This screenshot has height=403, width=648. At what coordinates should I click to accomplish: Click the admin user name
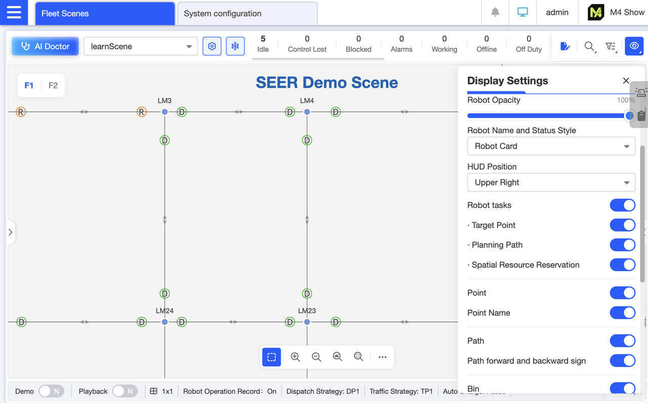point(557,12)
